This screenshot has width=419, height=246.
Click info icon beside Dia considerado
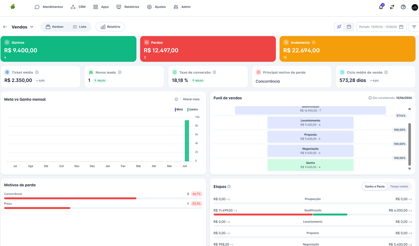coord(370,98)
